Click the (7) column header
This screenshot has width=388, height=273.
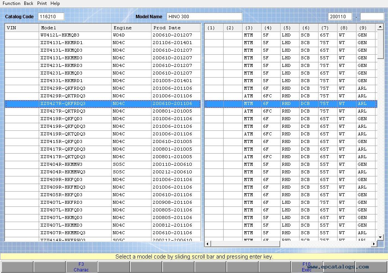point(328,28)
